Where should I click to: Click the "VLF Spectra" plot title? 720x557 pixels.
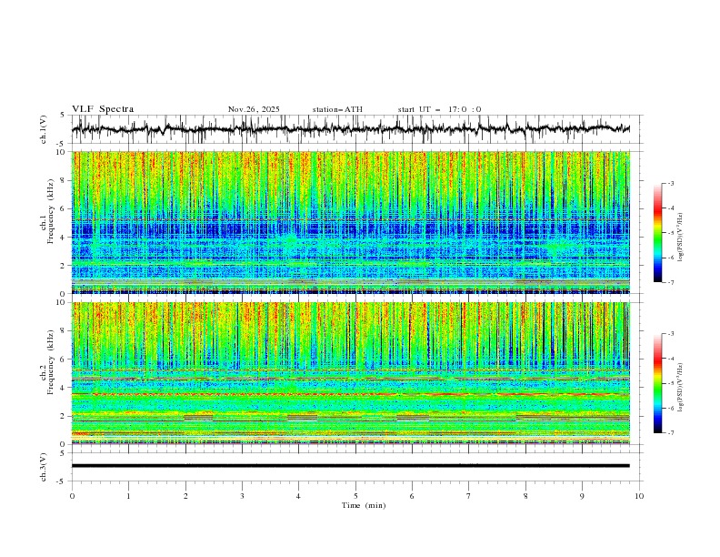[x=103, y=109]
